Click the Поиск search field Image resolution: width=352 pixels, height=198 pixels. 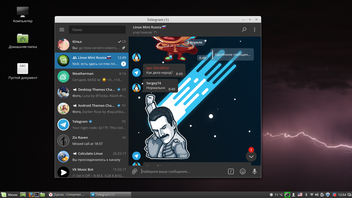[x=97, y=30]
